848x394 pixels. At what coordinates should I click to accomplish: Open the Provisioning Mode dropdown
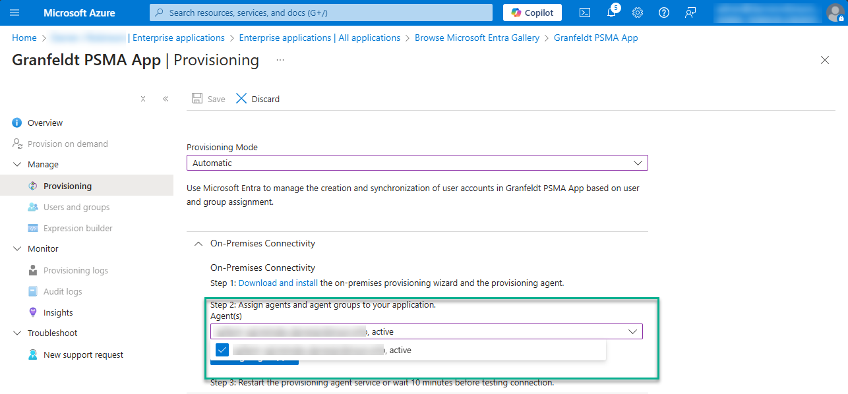point(417,163)
